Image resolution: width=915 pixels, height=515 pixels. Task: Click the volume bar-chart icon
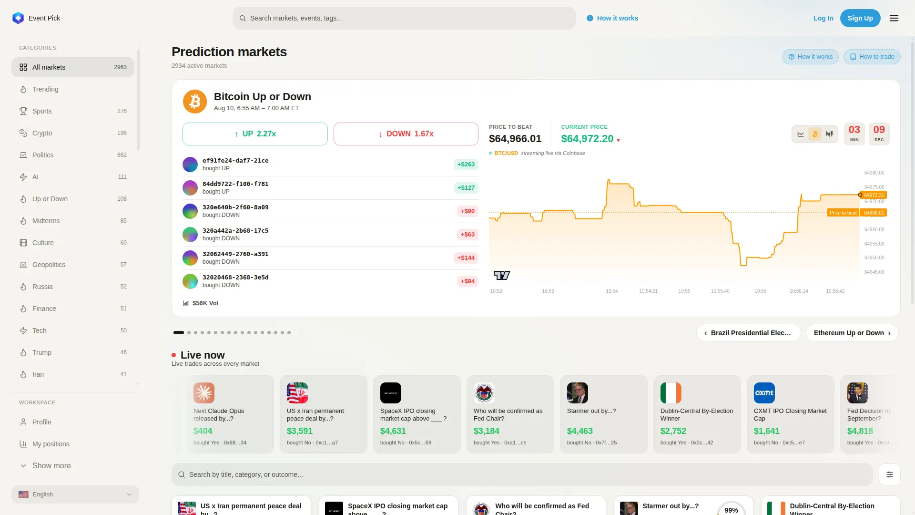point(186,303)
